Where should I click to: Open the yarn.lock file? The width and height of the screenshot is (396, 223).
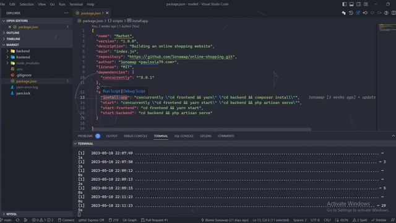(23, 94)
